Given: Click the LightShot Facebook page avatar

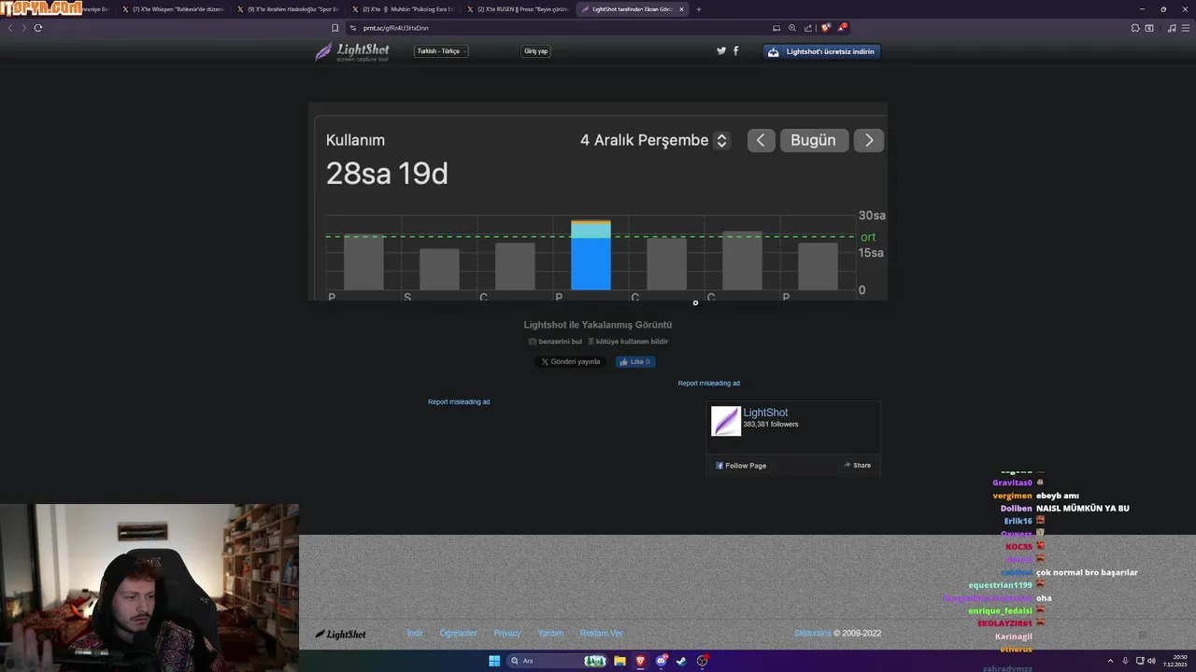Looking at the screenshot, I should pyautogui.click(x=726, y=421).
